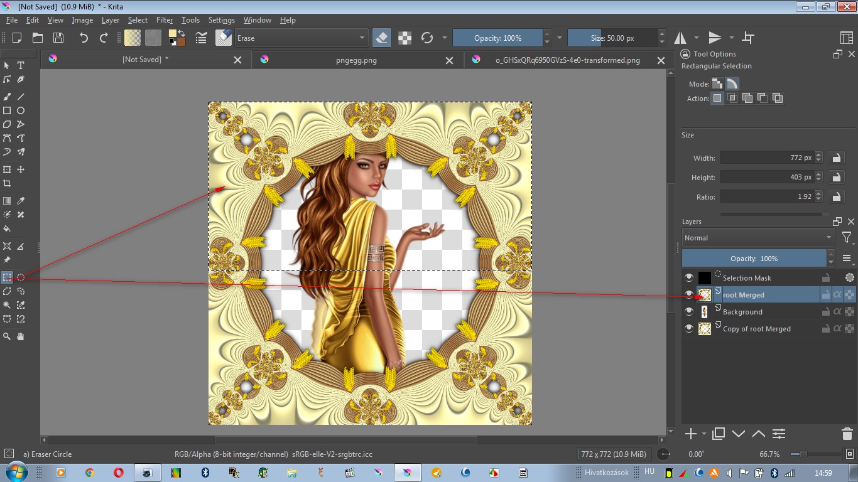Close the [Not Saved] document tab
The width and height of the screenshot is (858, 482).
coord(237,60)
